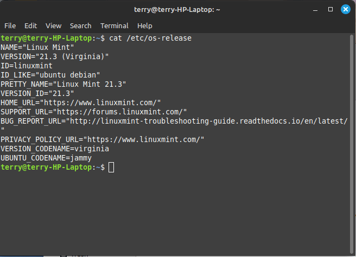Click the readthedocs bug report URL

click(x=208, y=121)
